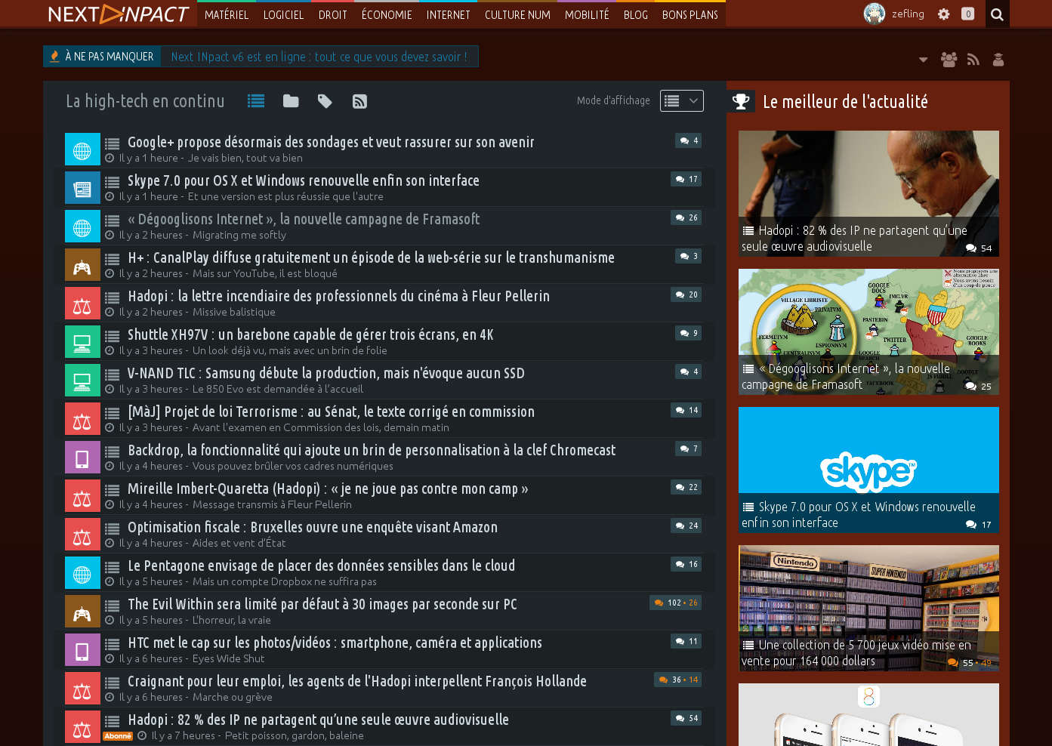Go to the BONS PLANS tab
1052x746 pixels.
coord(690,14)
